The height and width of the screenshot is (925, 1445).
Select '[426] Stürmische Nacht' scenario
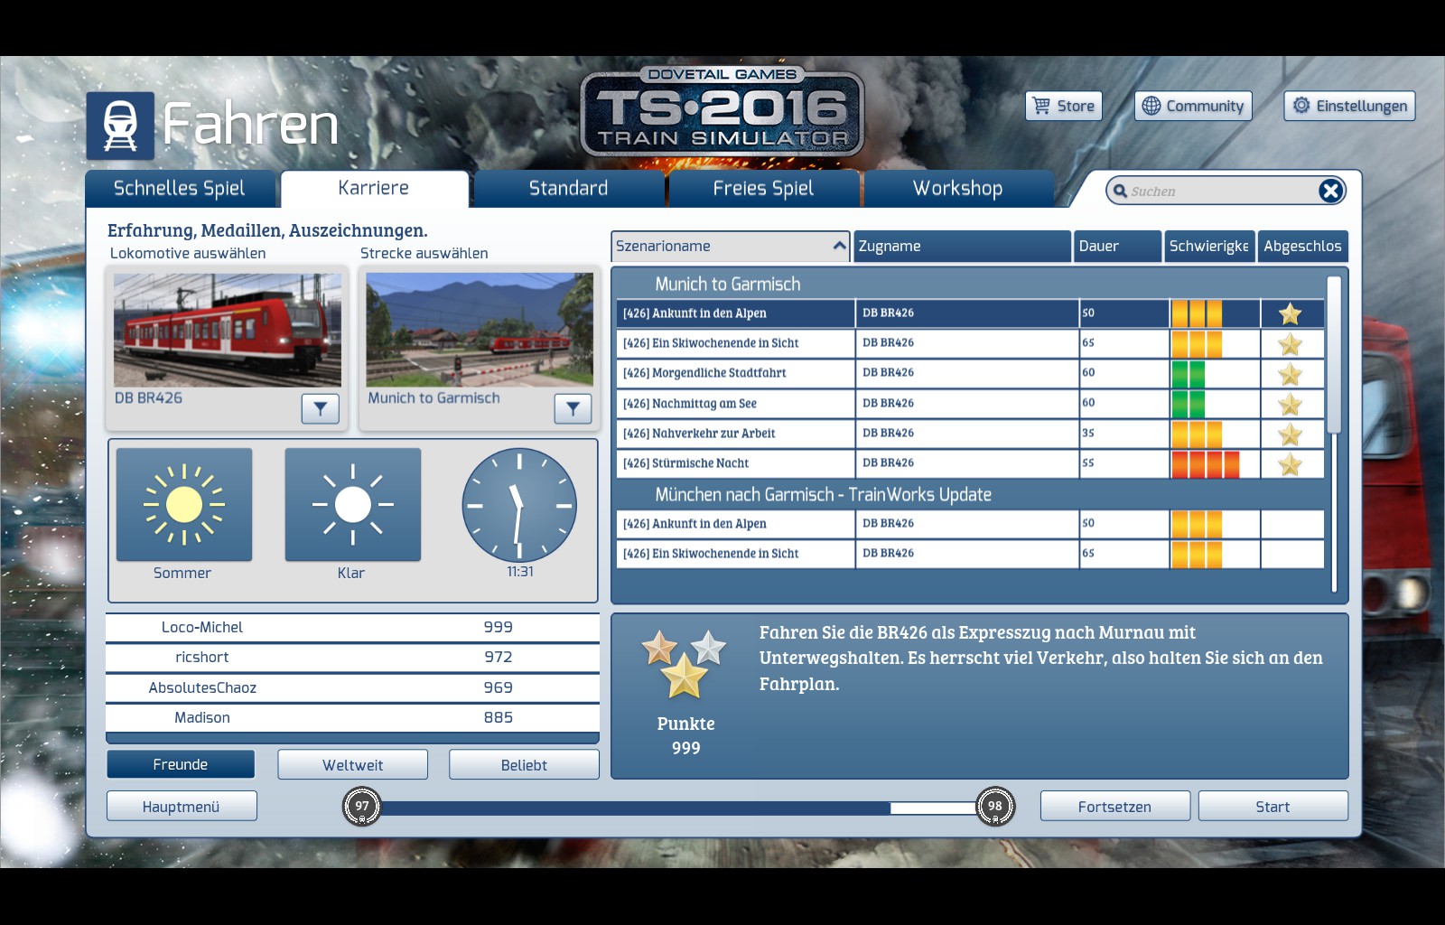971,463
